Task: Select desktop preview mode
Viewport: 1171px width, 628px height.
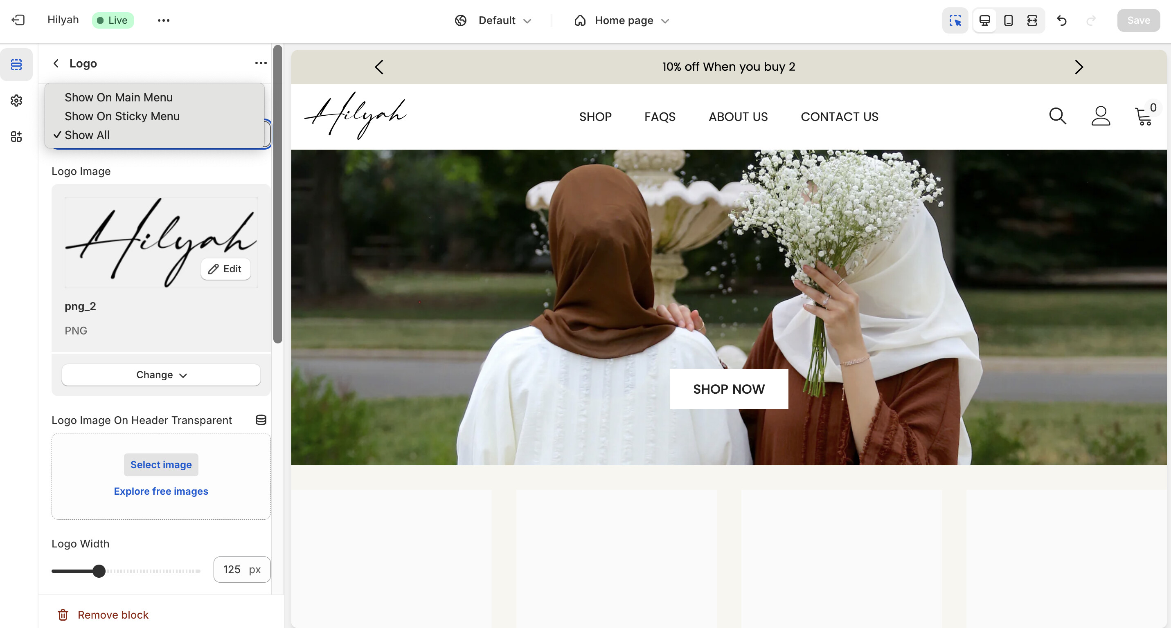Action: tap(984, 20)
